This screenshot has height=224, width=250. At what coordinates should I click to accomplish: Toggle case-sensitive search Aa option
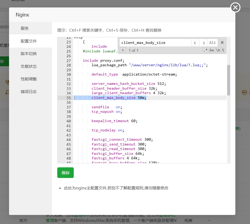[212, 50]
